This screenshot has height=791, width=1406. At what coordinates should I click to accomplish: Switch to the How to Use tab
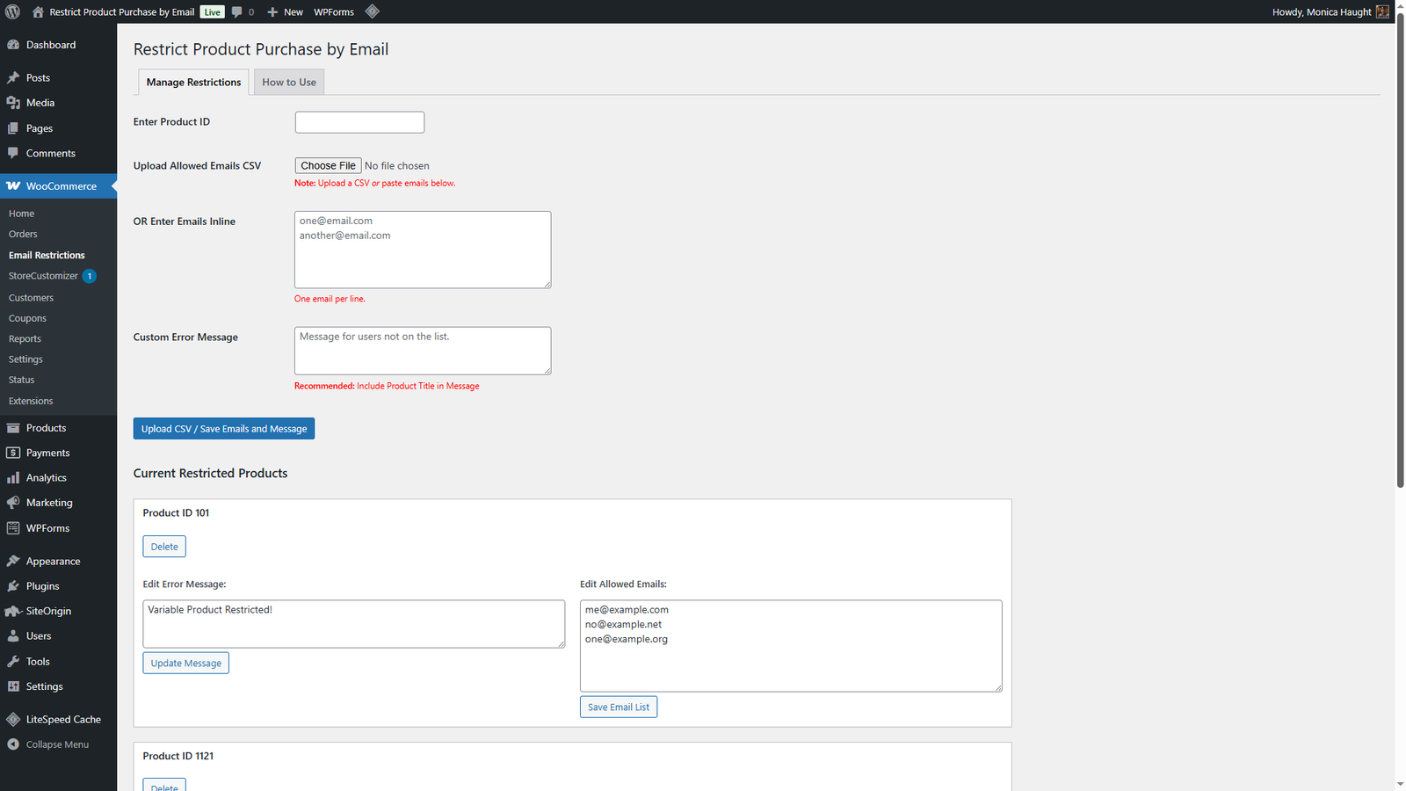(x=288, y=83)
